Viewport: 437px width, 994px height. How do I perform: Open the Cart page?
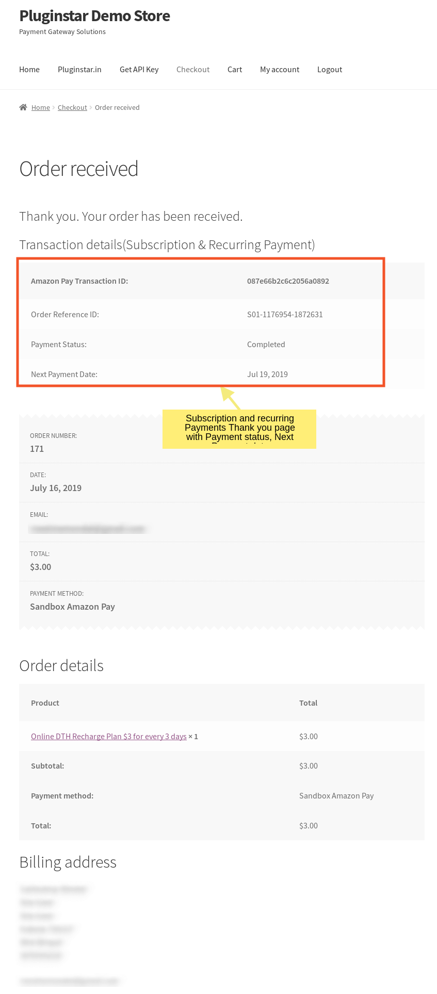coord(235,70)
